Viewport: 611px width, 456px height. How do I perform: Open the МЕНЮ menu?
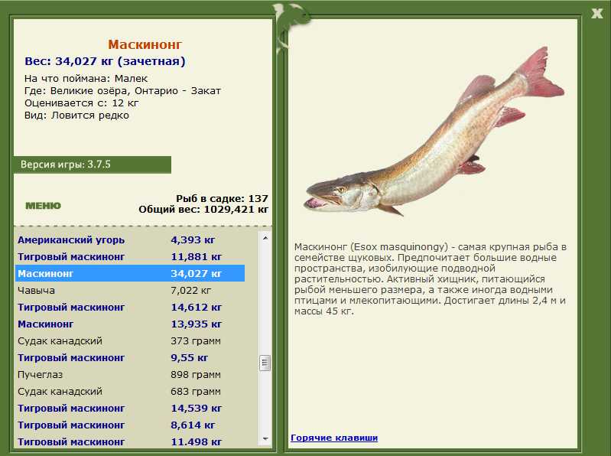point(44,206)
